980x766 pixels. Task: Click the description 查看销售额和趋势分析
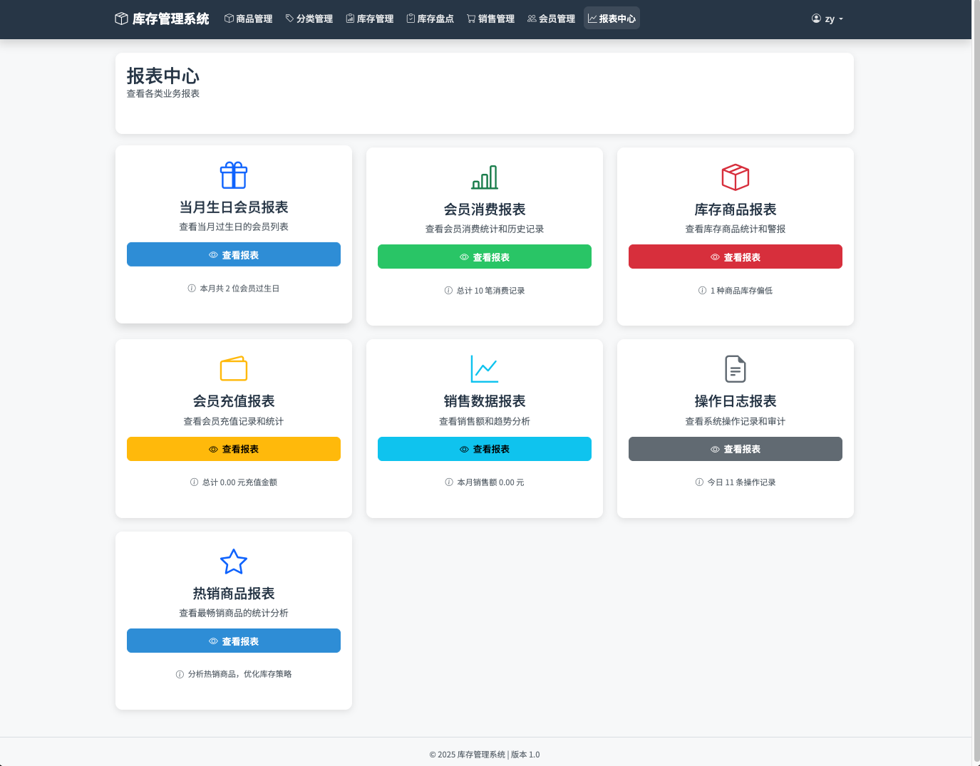(485, 421)
